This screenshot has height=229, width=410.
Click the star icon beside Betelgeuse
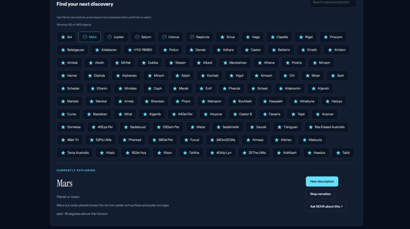tap(63, 50)
